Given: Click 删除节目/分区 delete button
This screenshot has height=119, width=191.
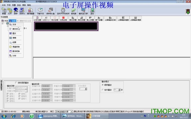Looking at the screenshot, I should pyautogui.click(x=24, y=21).
